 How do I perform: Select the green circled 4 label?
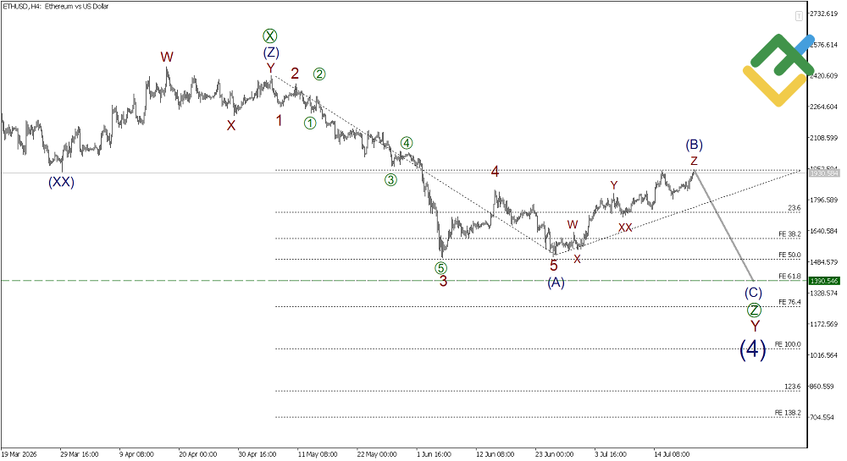click(x=407, y=143)
